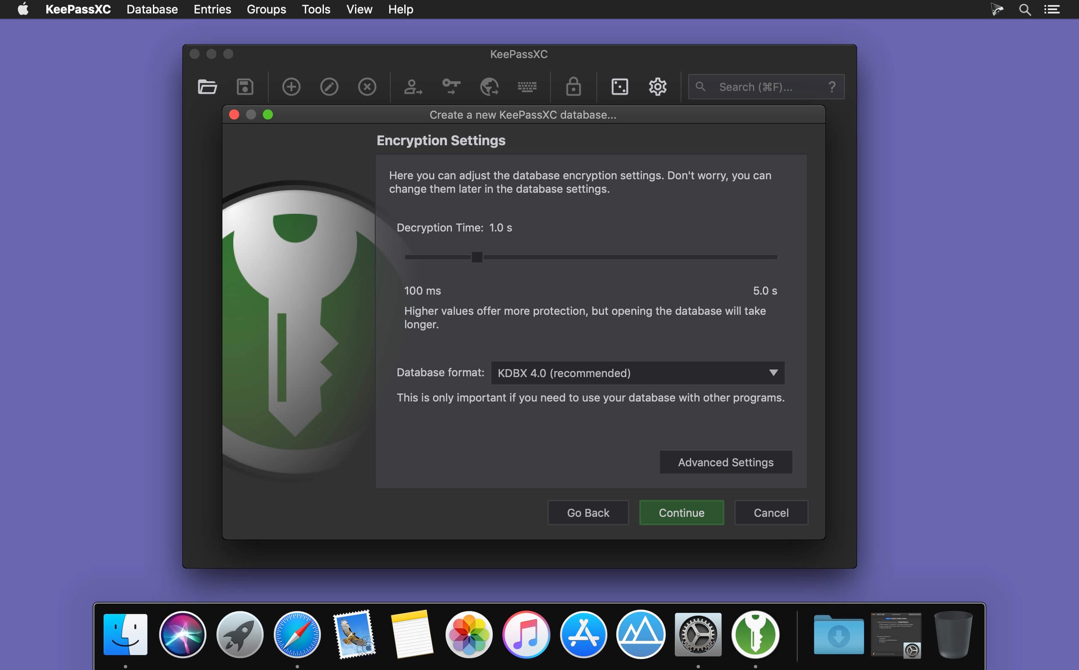Open Music app in Dock
The image size is (1079, 670).
pos(526,634)
